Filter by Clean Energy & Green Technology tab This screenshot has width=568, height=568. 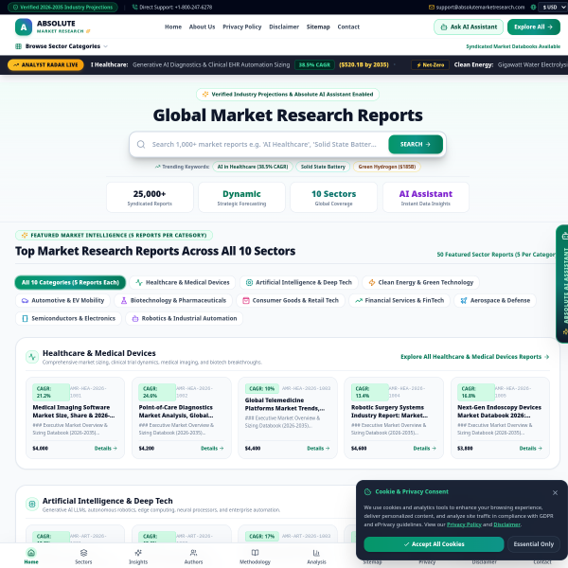pos(420,282)
